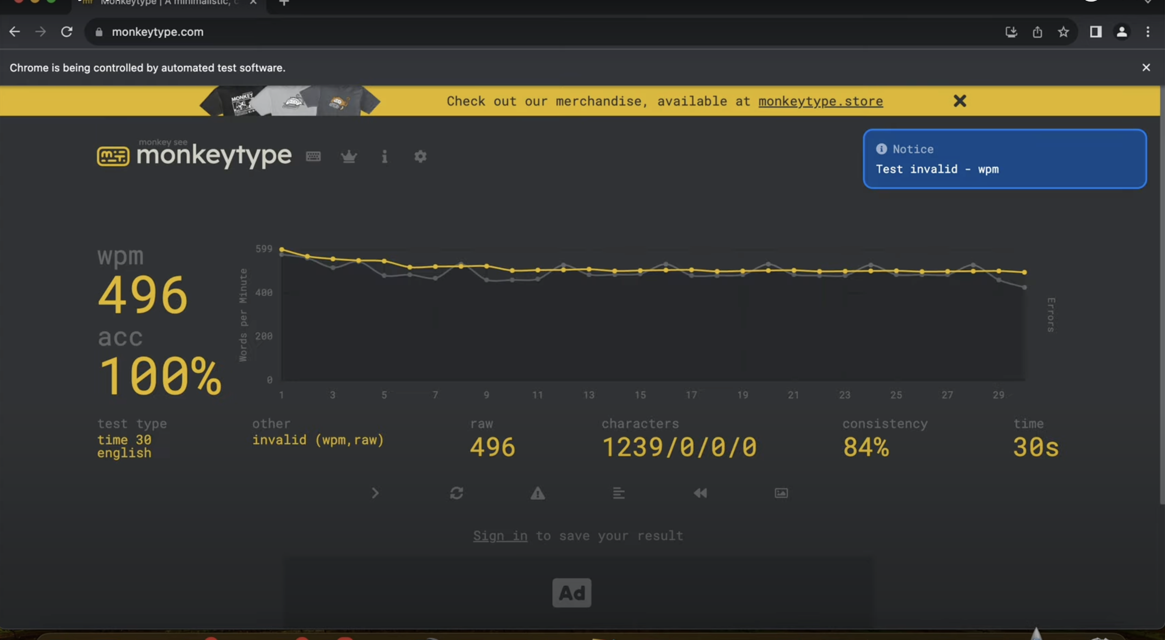This screenshot has height=640, width=1165.
Task: Click the time value 30s
Action: [x=1036, y=448]
